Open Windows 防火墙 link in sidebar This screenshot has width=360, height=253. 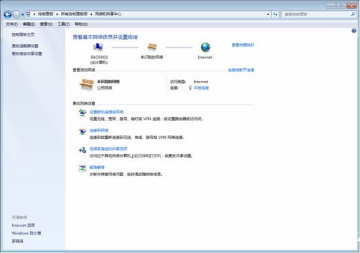click(26, 233)
